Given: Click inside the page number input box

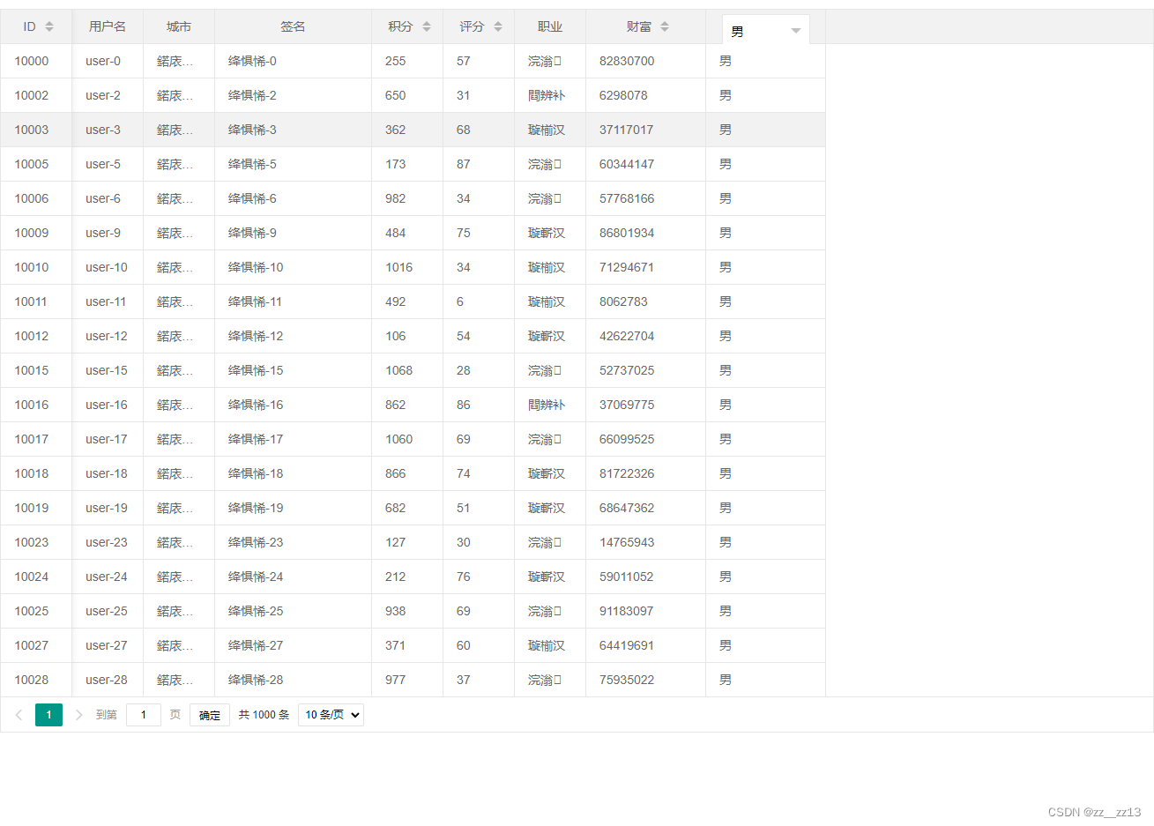Looking at the screenshot, I should click(143, 715).
